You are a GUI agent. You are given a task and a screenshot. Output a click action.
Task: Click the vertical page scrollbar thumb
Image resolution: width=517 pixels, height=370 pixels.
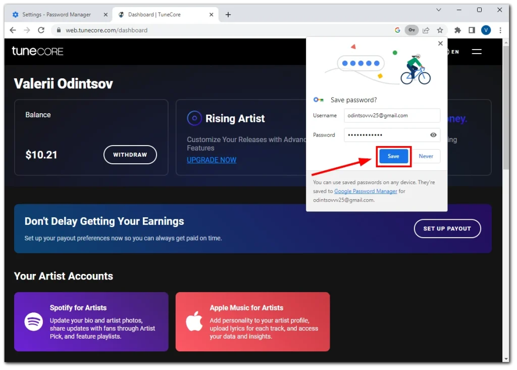[506, 108]
